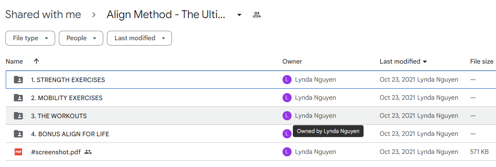
Task: Click owner avatar in 3. THE WORKOUTS row
Action: click(x=287, y=116)
